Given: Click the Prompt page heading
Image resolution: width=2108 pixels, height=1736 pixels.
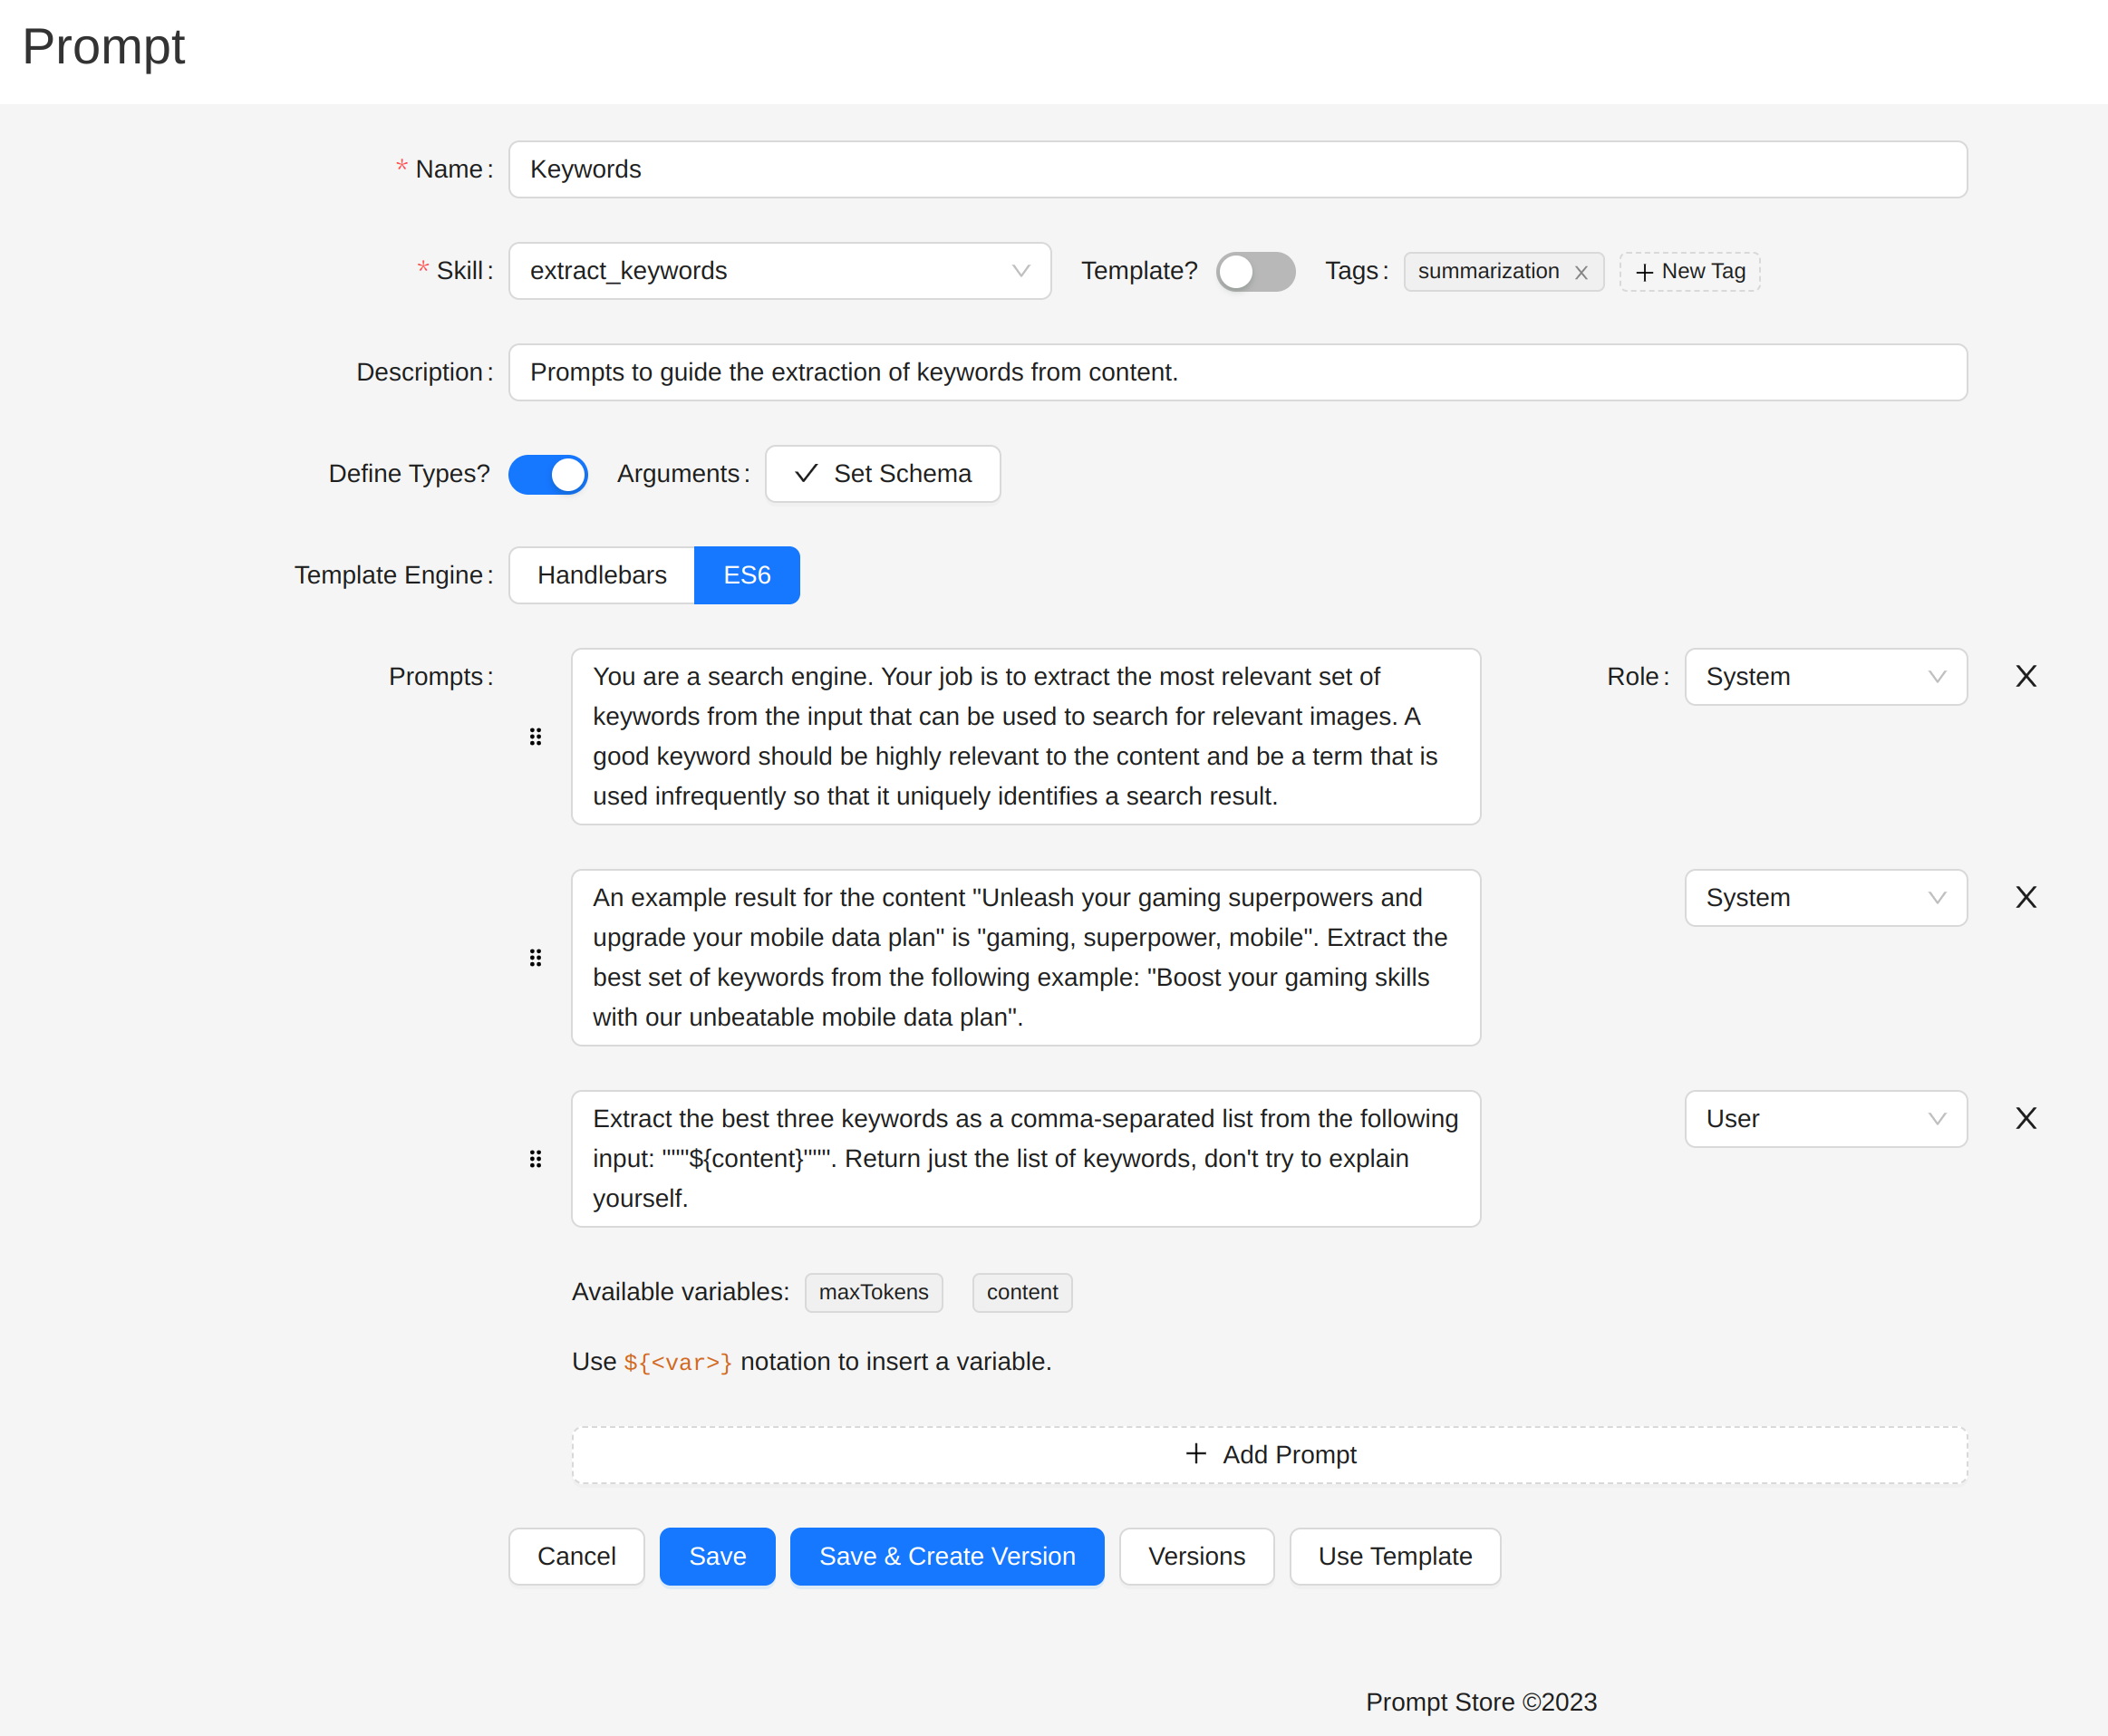Looking at the screenshot, I should [104, 47].
